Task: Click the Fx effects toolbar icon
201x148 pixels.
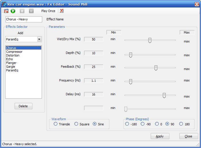Action: (x=6, y=11)
